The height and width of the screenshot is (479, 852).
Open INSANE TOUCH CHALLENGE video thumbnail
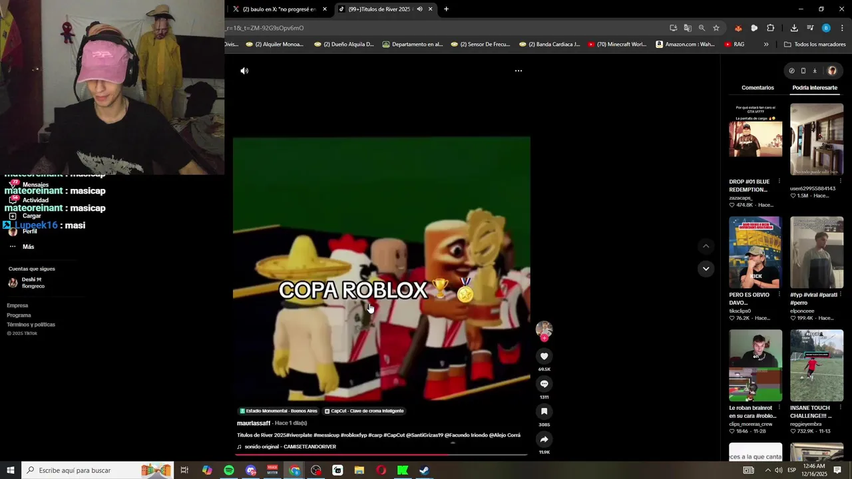tap(817, 365)
